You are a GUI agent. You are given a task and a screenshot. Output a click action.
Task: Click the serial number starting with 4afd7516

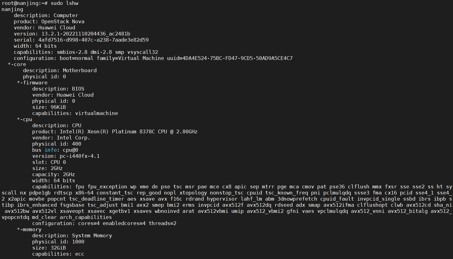pos(93,40)
